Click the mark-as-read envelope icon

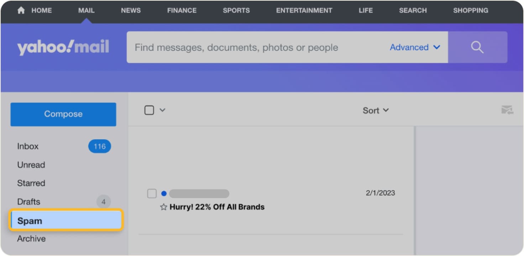[507, 110]
